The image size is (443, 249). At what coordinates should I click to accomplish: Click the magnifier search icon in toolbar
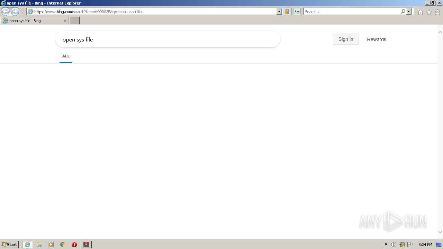coord(403,11)
